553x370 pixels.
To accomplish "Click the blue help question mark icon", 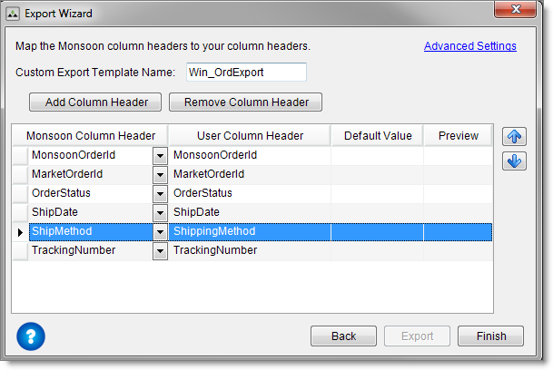I will (31, 336).
